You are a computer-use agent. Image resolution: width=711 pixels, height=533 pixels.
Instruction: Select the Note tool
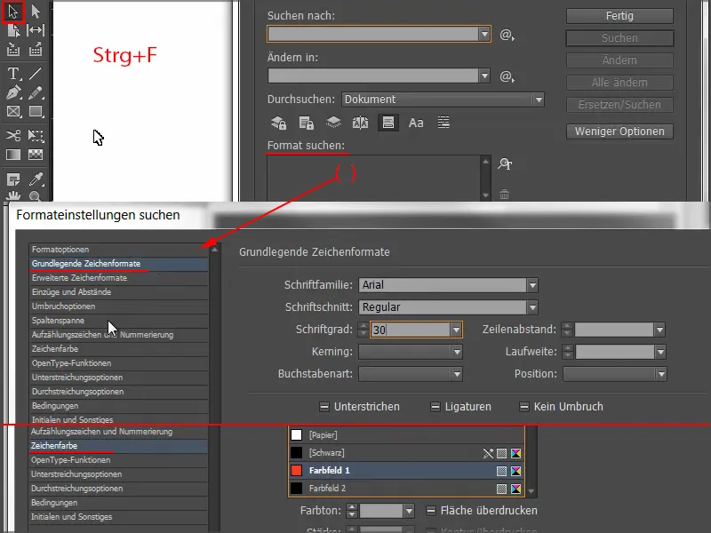[13, 179]
